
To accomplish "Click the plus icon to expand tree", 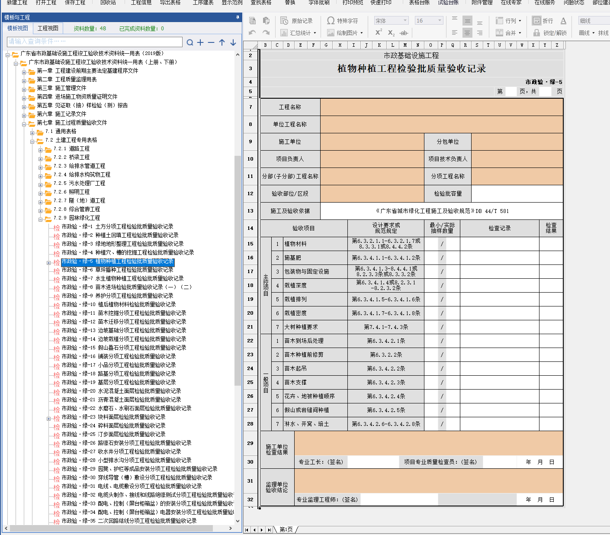I will pos(200,42).
